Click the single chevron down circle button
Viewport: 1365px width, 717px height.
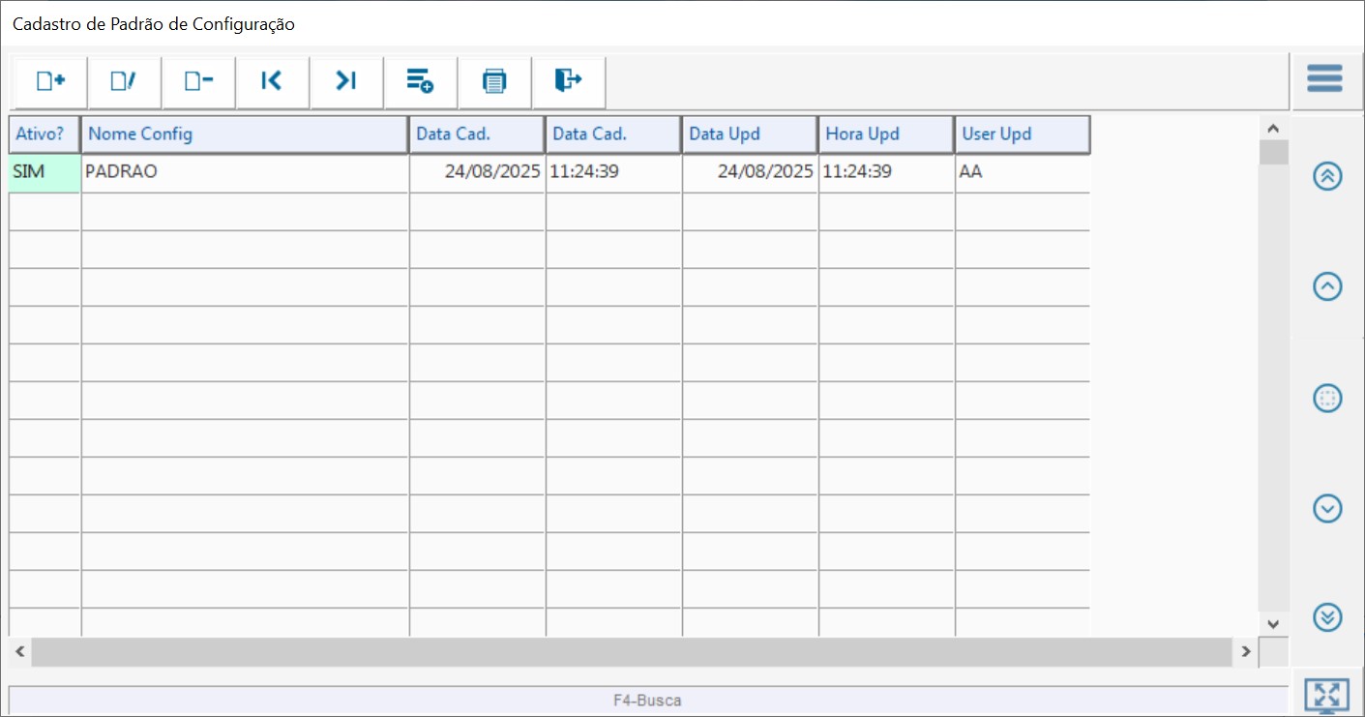pyautogui.click(x=1327, y=508)
